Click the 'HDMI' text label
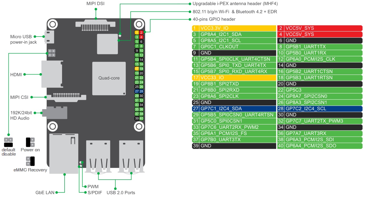367x200 pixels. coord(16,75)
